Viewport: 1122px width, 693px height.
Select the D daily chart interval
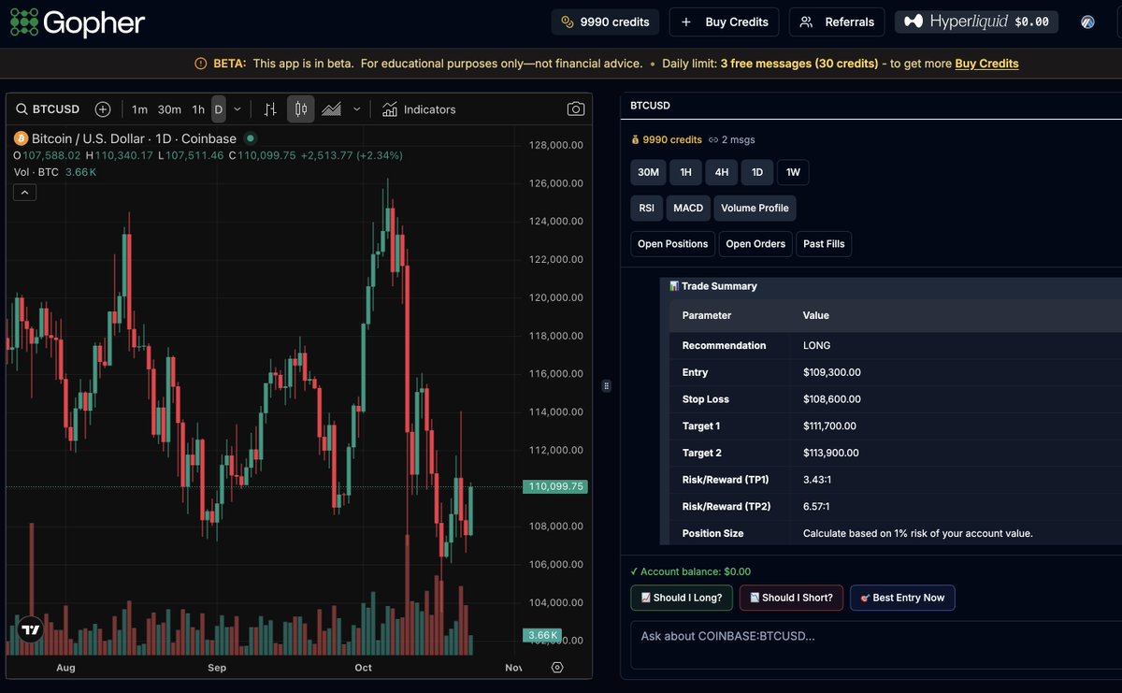click(x=219, y=109)
